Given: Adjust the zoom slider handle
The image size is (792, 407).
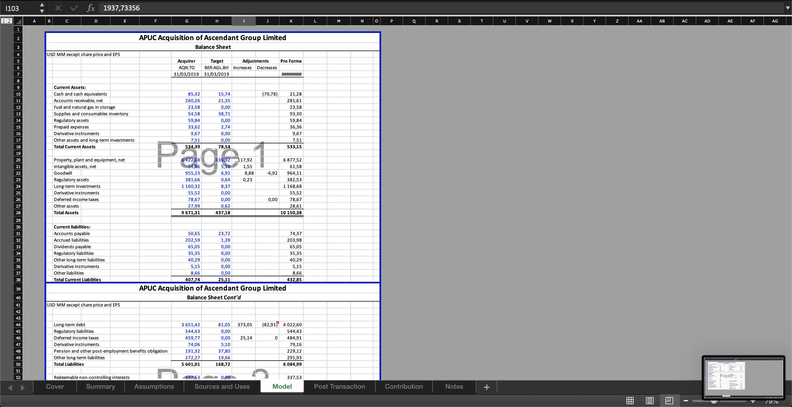Looking at the screenshot, I should point(714,401).
